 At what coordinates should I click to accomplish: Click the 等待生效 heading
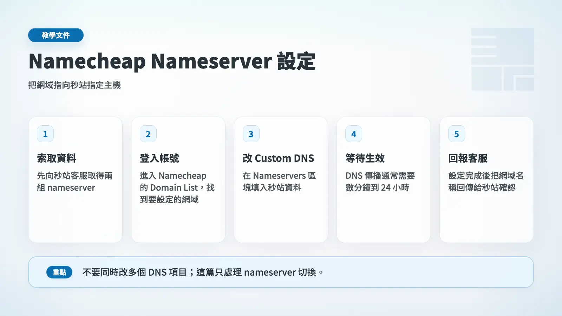(365, 158)
